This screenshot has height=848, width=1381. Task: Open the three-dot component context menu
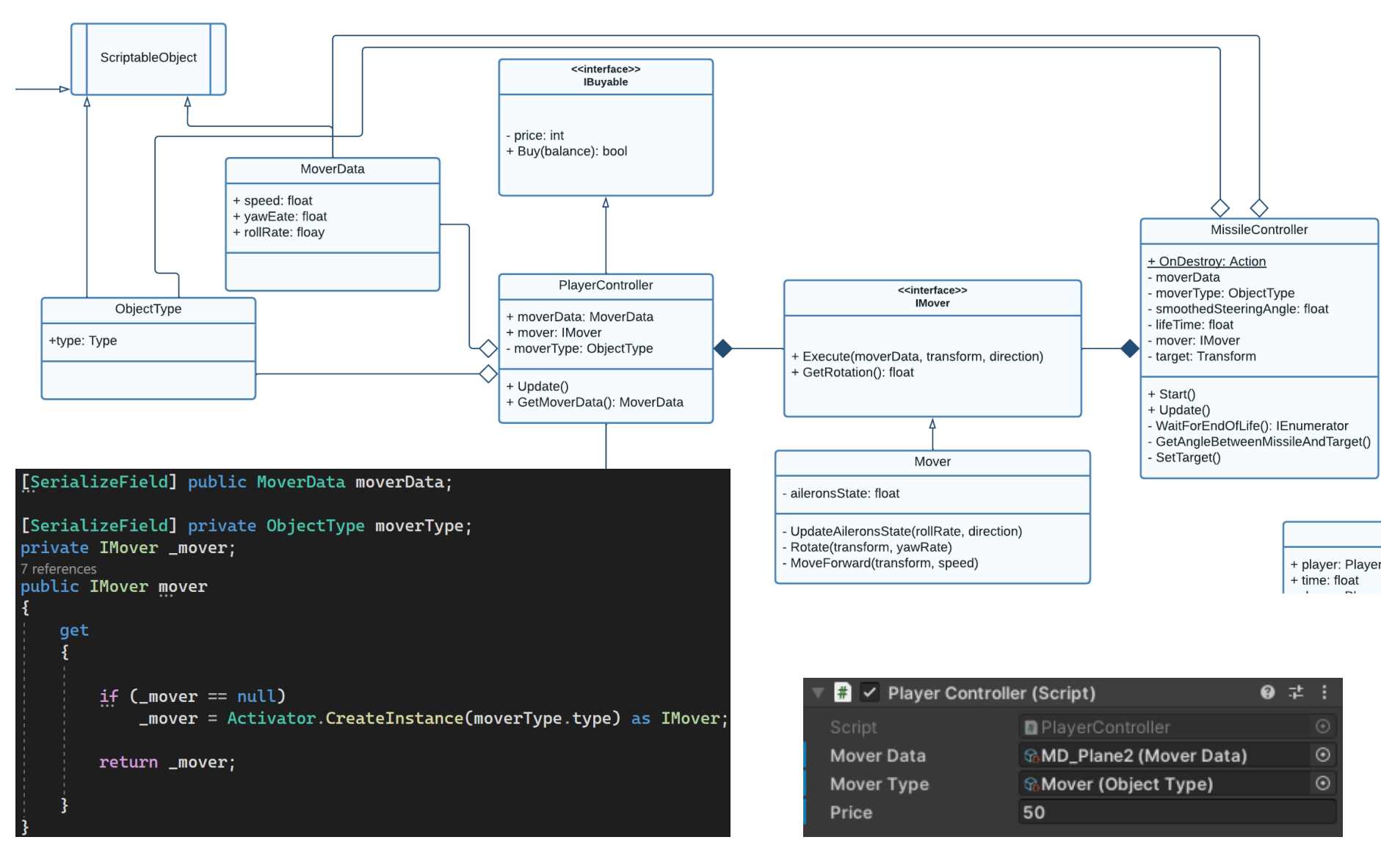coord(1324,692)
